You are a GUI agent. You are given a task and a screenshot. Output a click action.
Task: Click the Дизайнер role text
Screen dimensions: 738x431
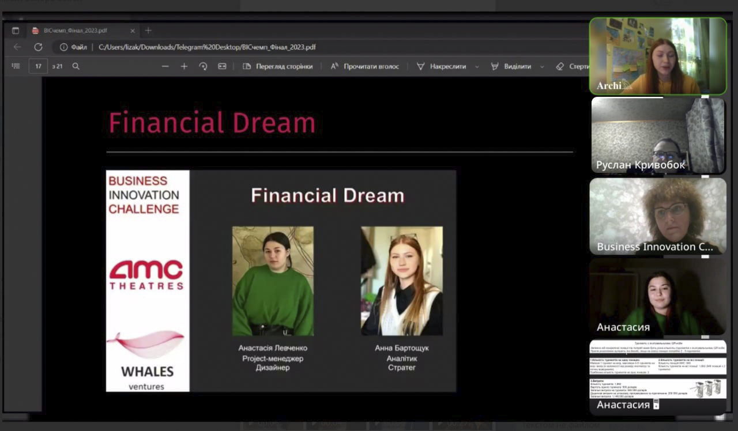273,367
